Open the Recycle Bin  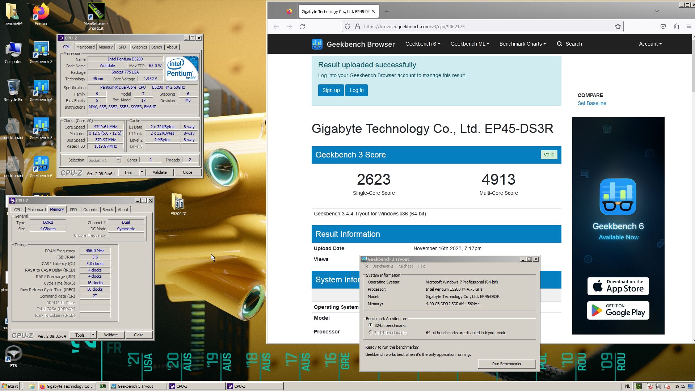click(13, 91)
